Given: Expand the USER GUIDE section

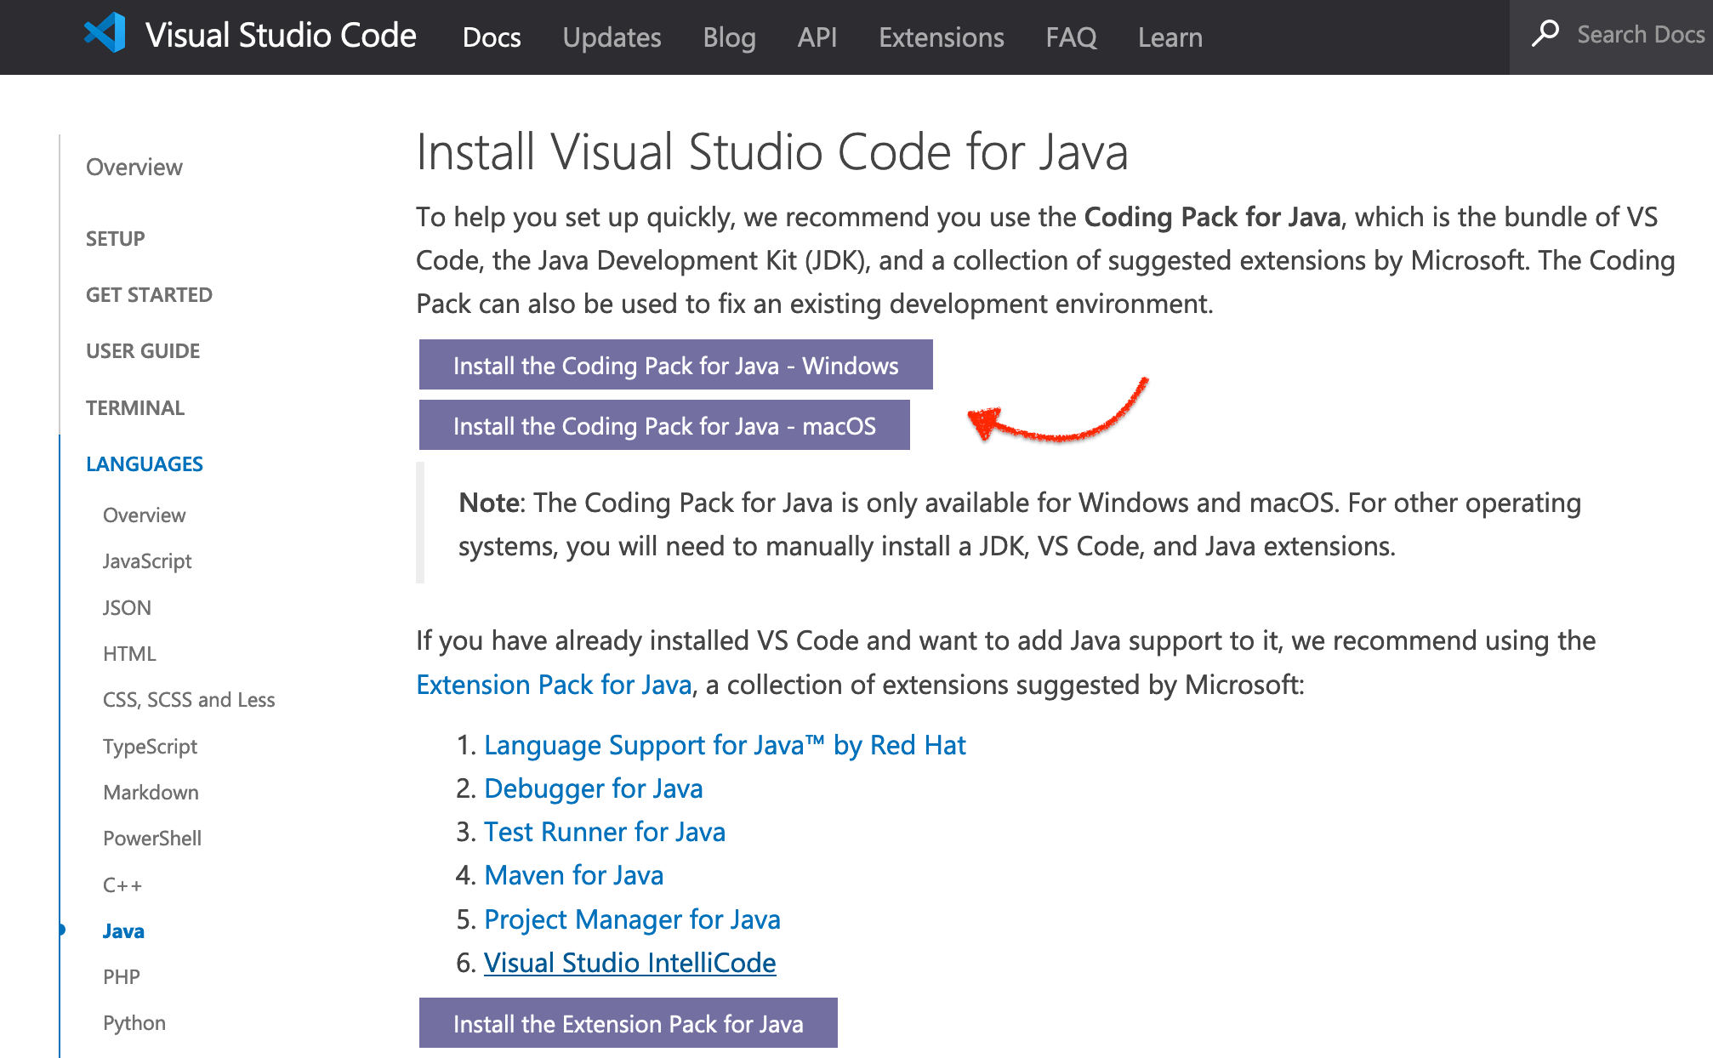Looking at the screenshot, I should 143,351.
